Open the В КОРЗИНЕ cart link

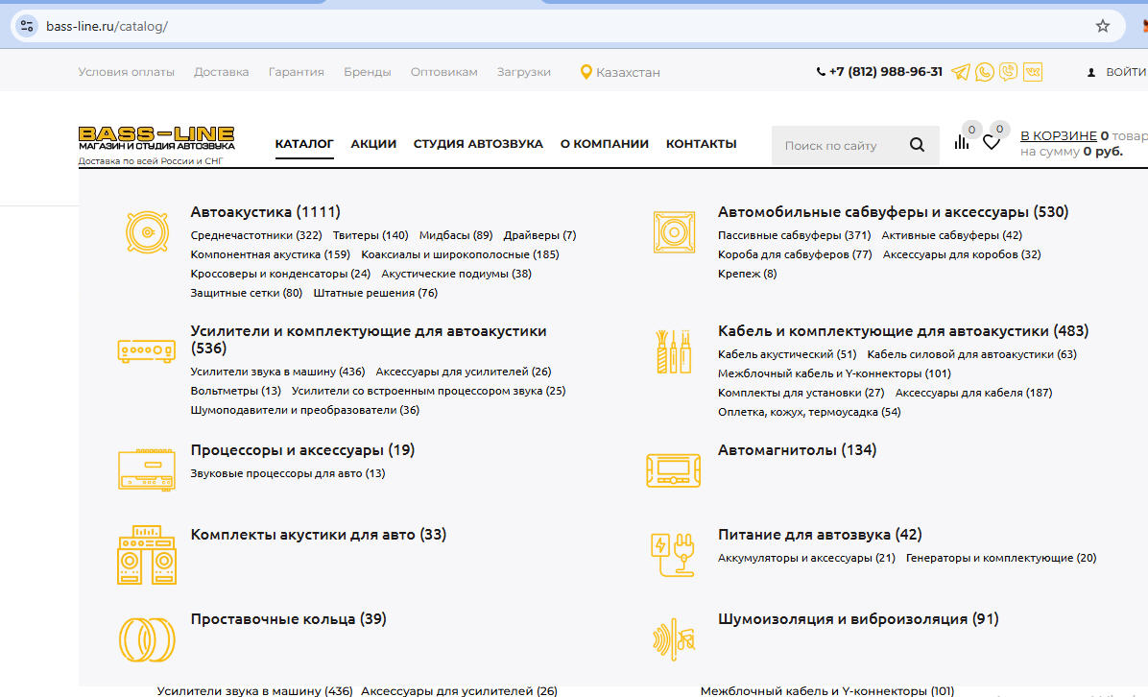[1059, 135]
